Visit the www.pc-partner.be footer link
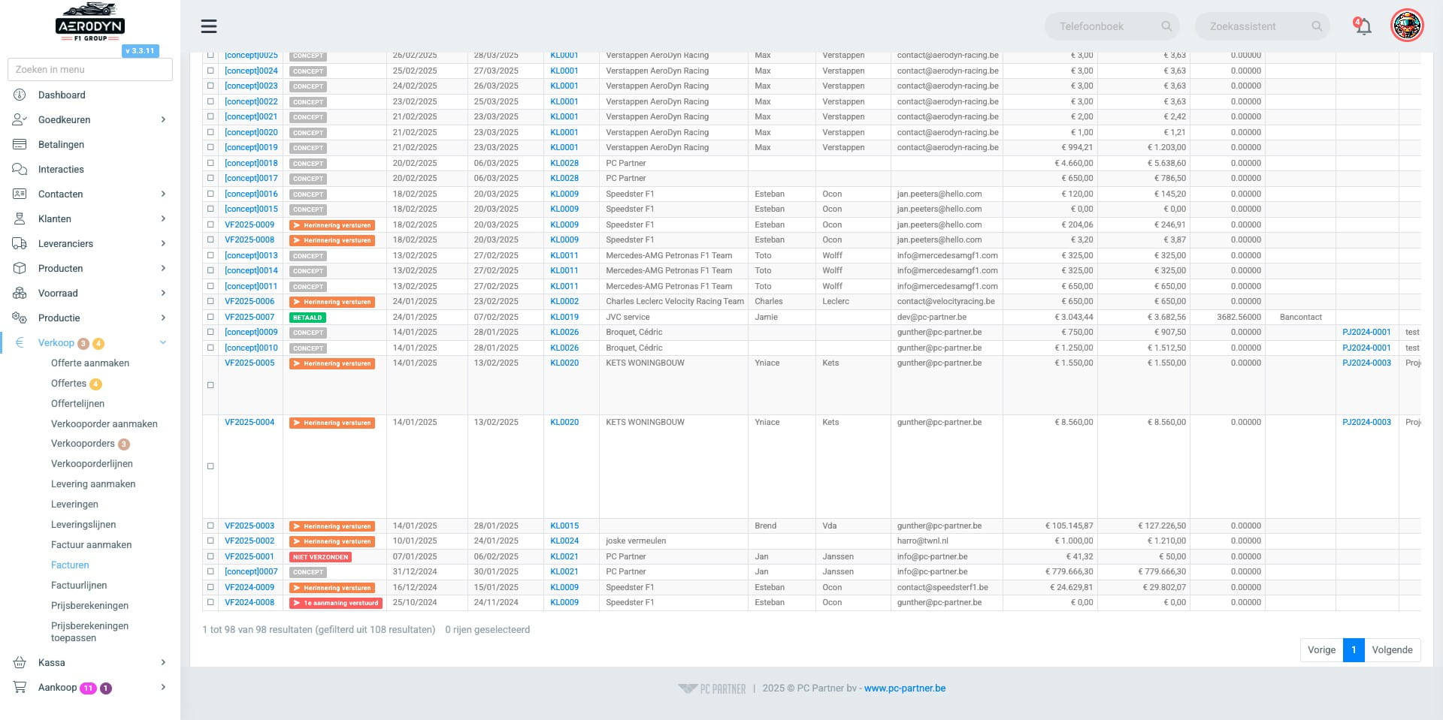 point(905,688)
